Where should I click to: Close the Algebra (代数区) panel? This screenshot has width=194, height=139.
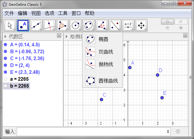(x=59, y=36)
